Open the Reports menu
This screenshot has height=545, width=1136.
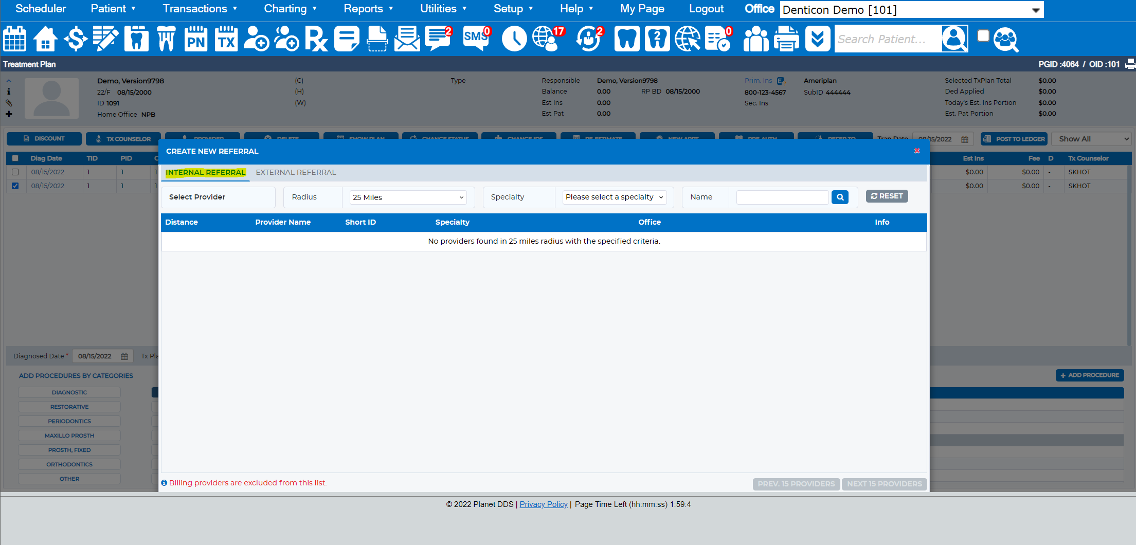(x=368, y=9)
